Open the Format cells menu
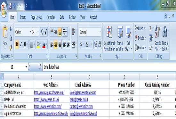This screenshot has width=176, height=119. [140, 48]
